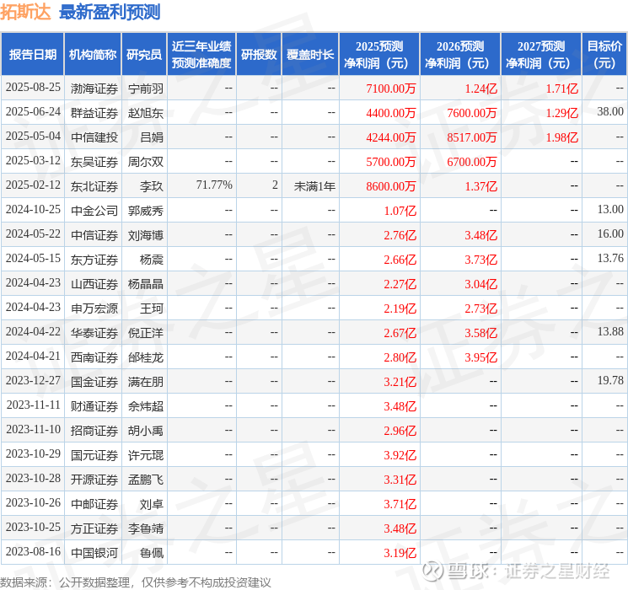Click 中邮证券 institution cell

(94, 504)
